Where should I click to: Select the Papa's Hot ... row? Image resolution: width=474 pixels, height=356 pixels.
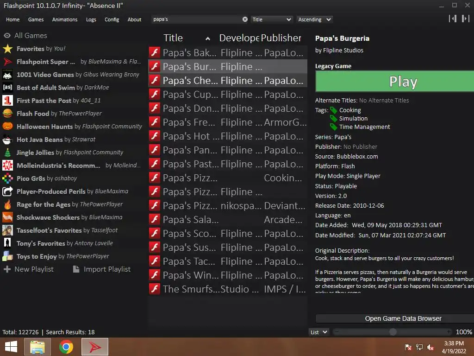click(228, 136)
